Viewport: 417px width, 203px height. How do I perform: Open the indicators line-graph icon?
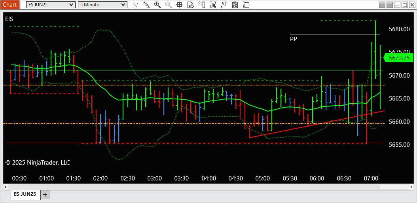[224, 4]
